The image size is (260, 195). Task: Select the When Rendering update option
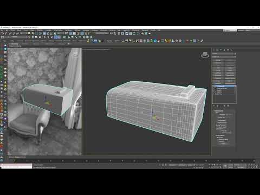[218, 139]
